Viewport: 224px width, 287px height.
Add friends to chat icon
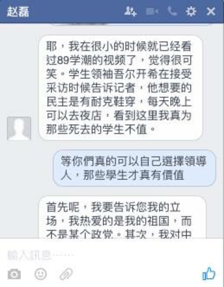point(130,12)
